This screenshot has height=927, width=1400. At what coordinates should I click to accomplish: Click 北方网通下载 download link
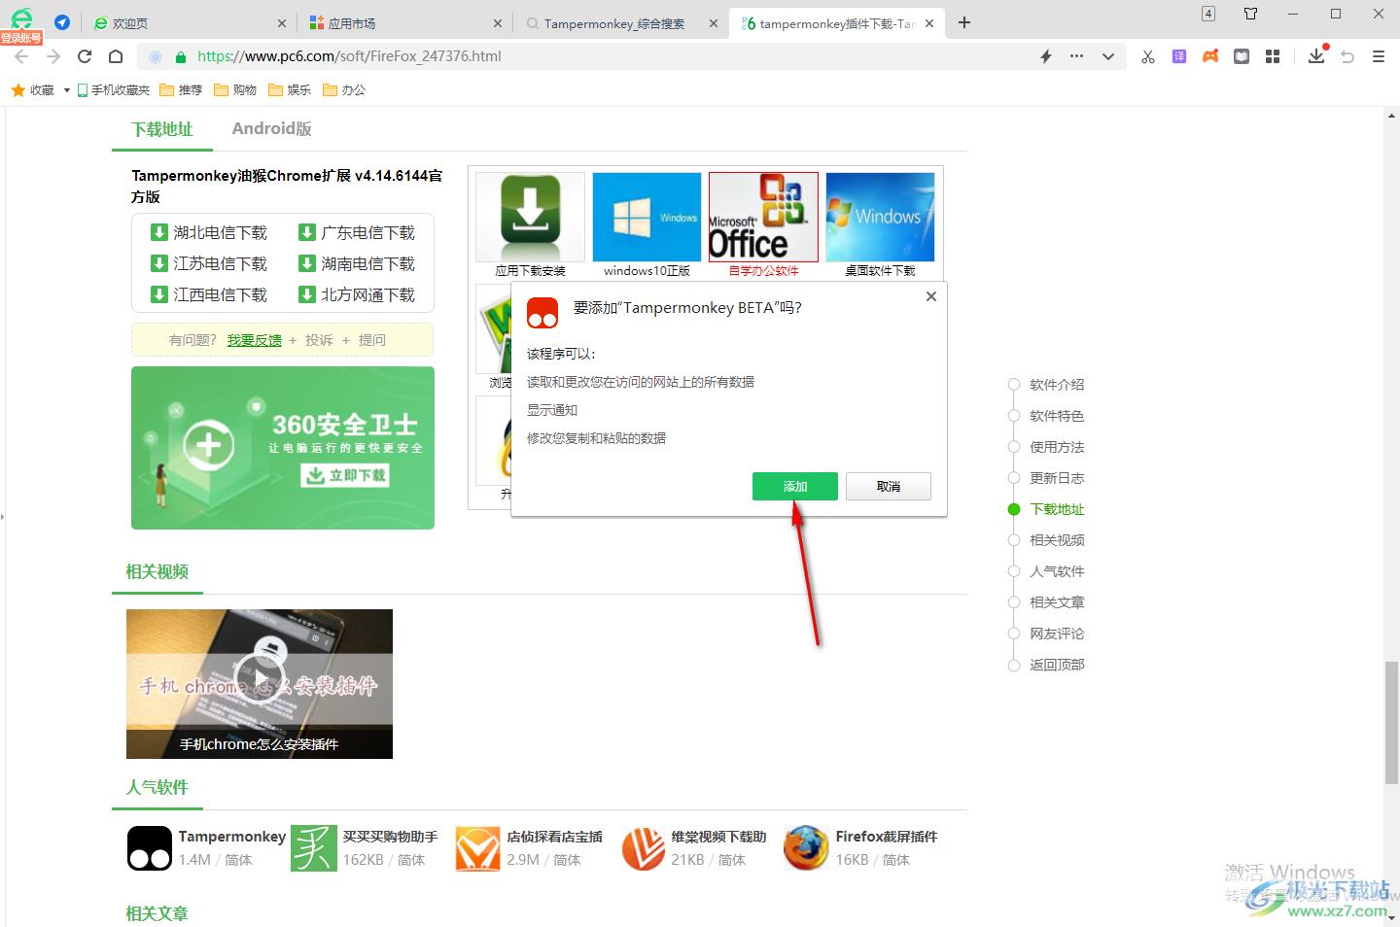click(357, 294)
